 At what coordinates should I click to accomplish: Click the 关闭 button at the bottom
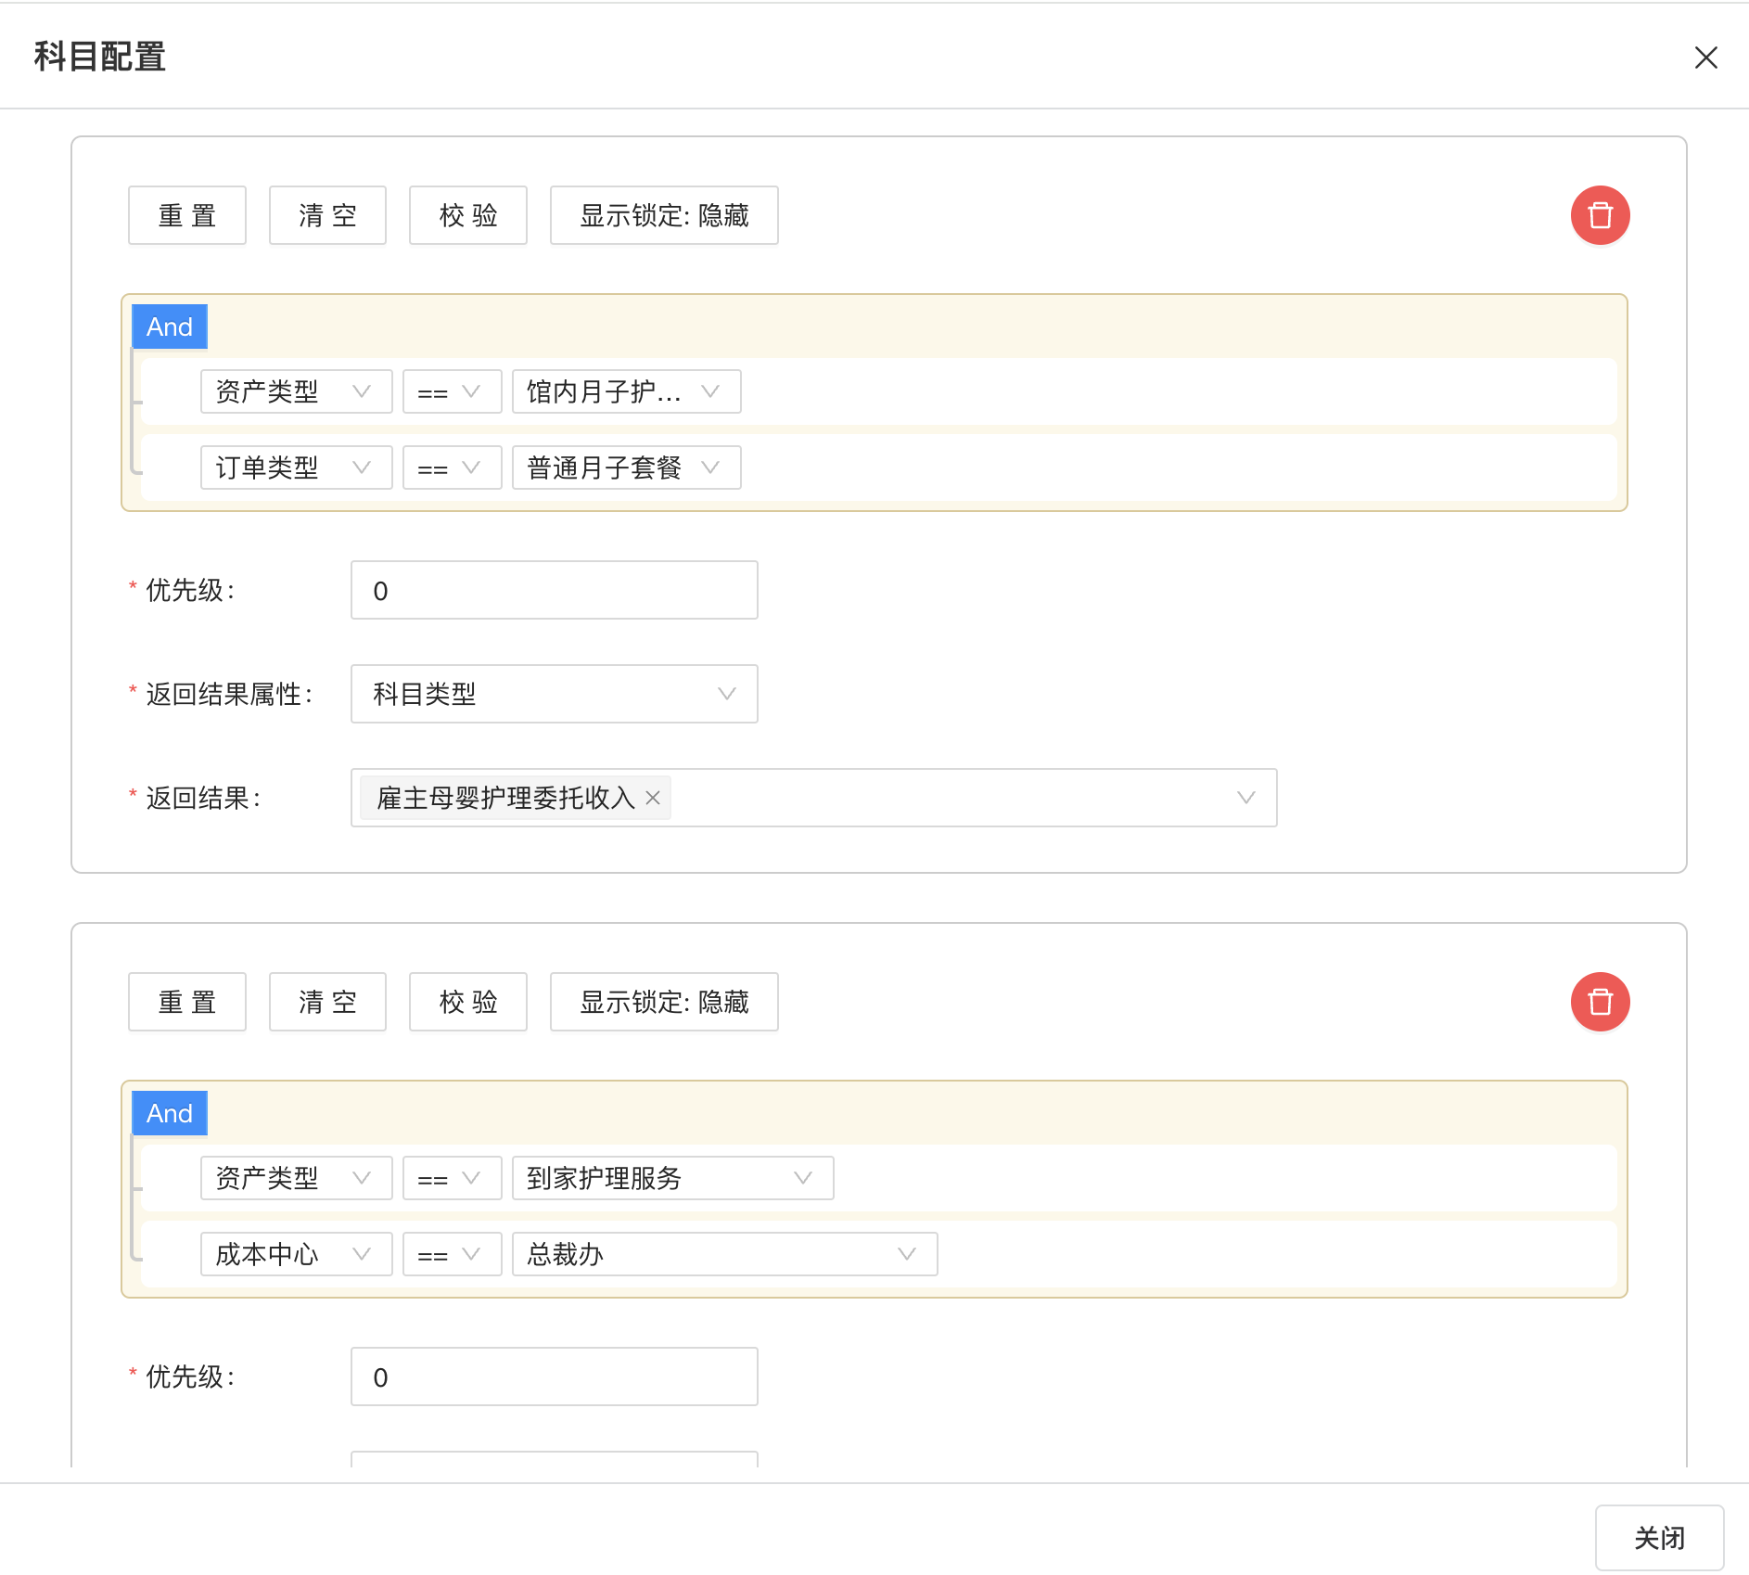click(x=1659, y=1537)
